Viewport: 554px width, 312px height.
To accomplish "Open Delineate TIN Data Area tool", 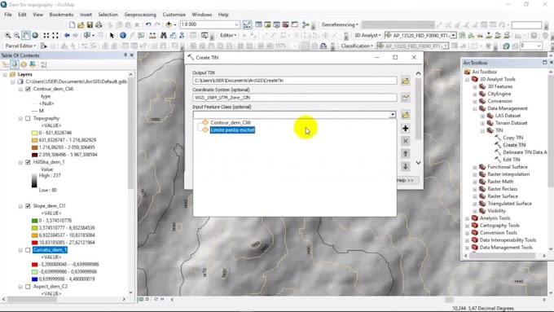I will coord(525,152).
